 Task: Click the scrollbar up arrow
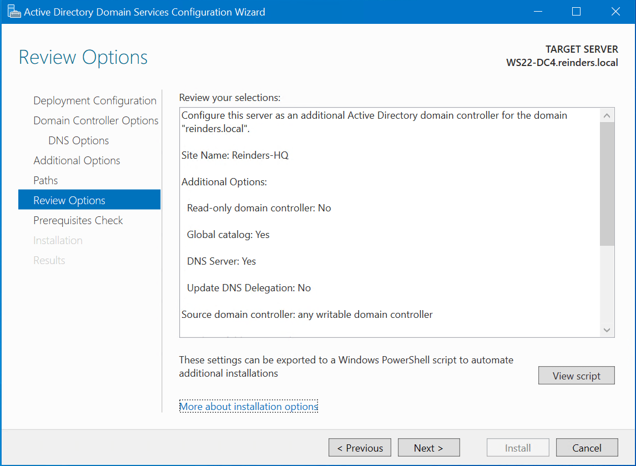(x=607, y=115)
